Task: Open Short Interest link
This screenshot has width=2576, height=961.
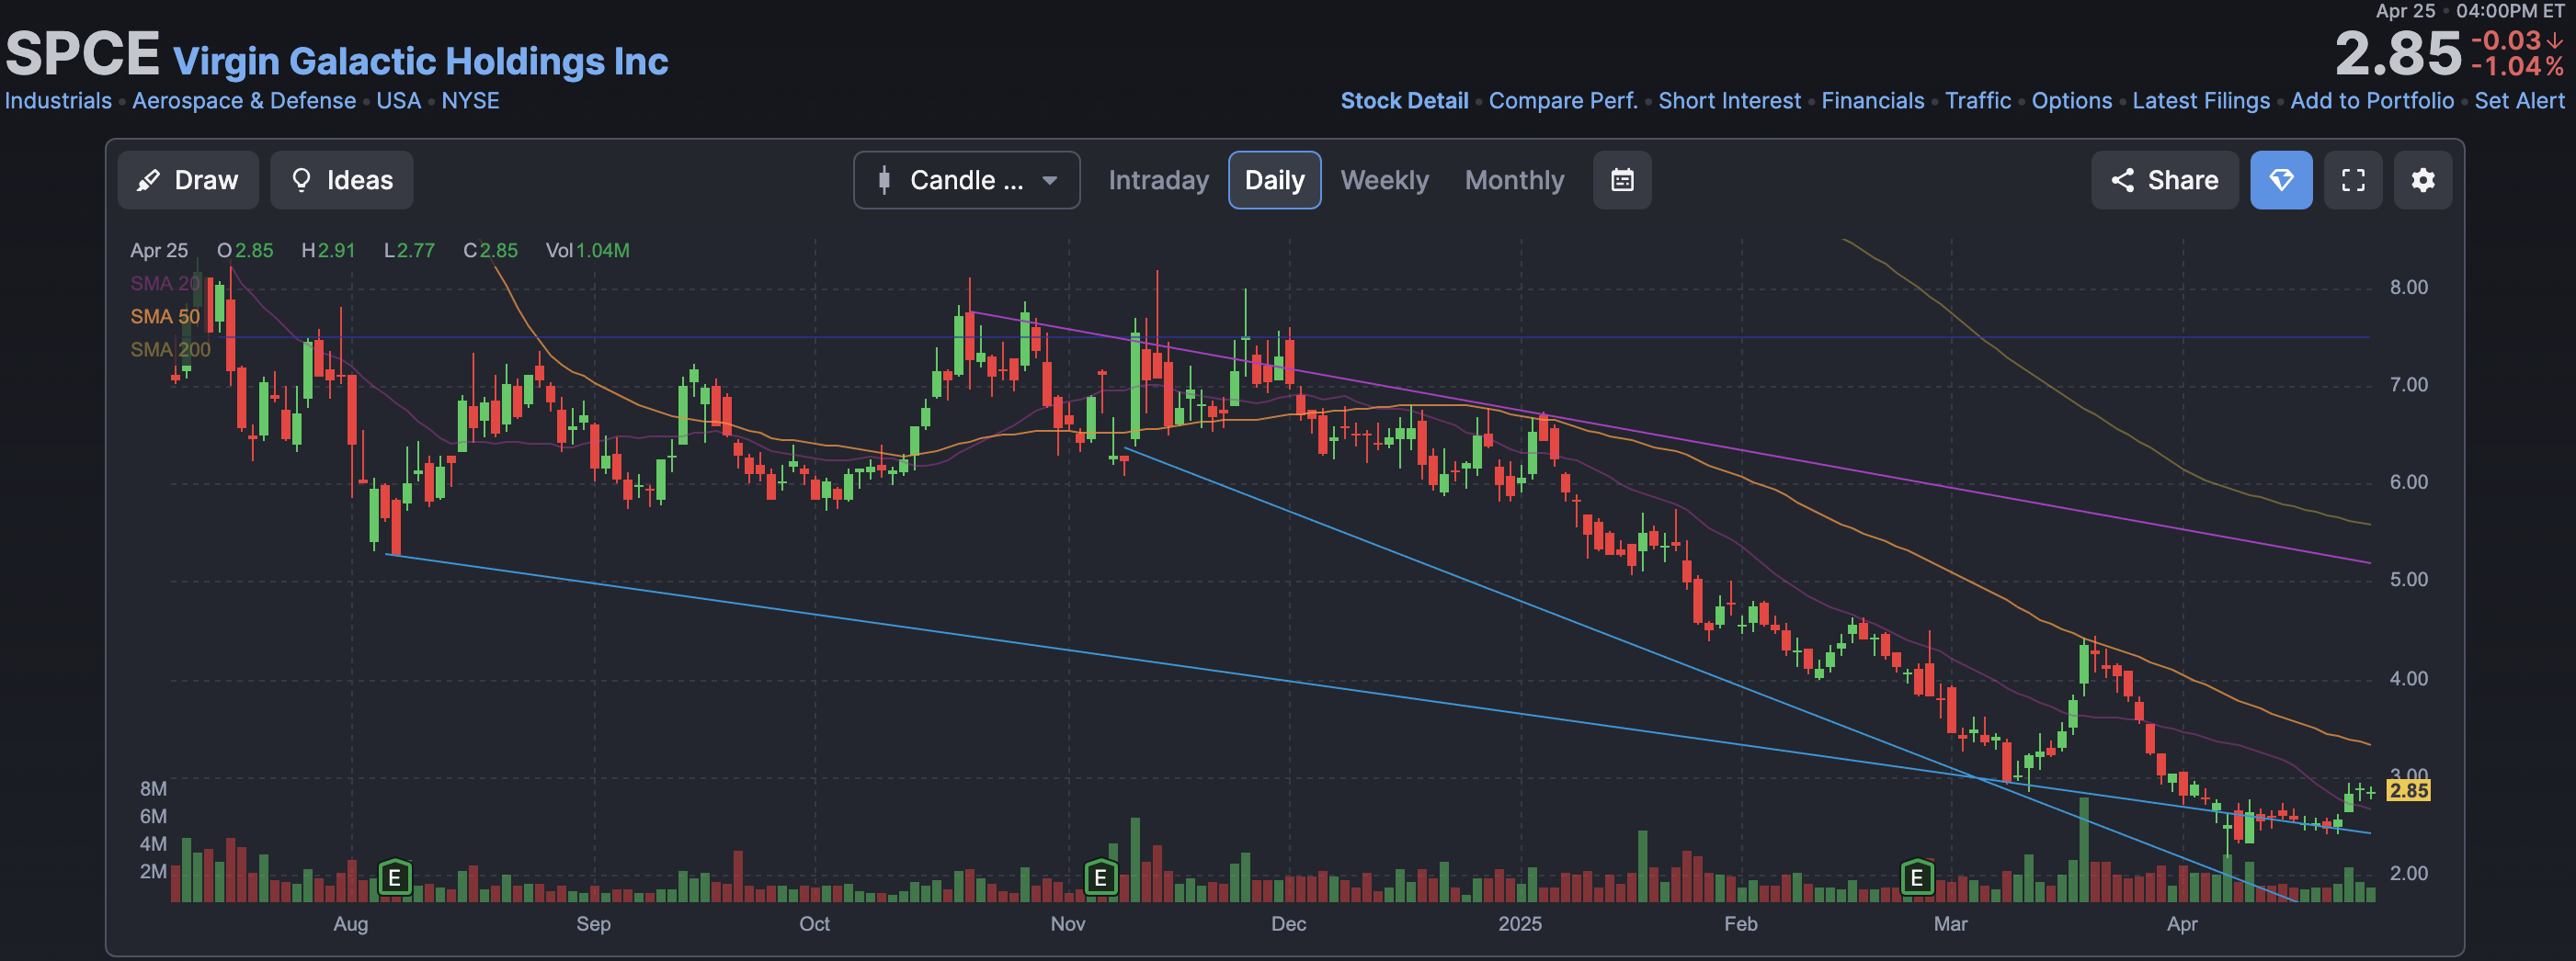Action: click(x=1729, y=101)
